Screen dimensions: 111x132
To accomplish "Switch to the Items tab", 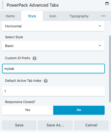I will [10, 16].
